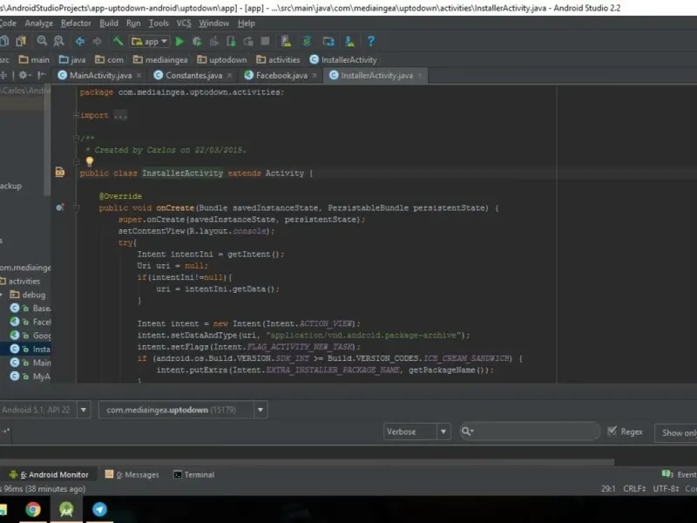
Task: Open the app run configuration dropdown
Action: 149,41
